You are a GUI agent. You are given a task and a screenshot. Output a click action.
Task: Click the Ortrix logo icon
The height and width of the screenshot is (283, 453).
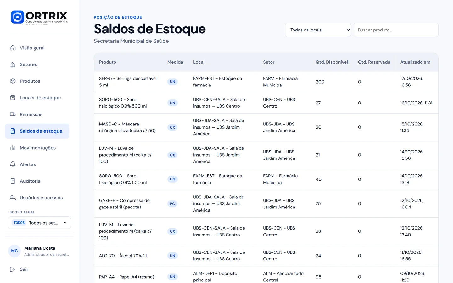[x=17, y=17]
